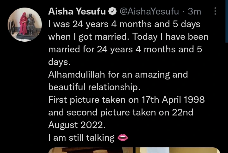The width and height of the screenshot is (228, 153).
Task: Click the text 'August 2022.'
Action: (x=76, y=125)
